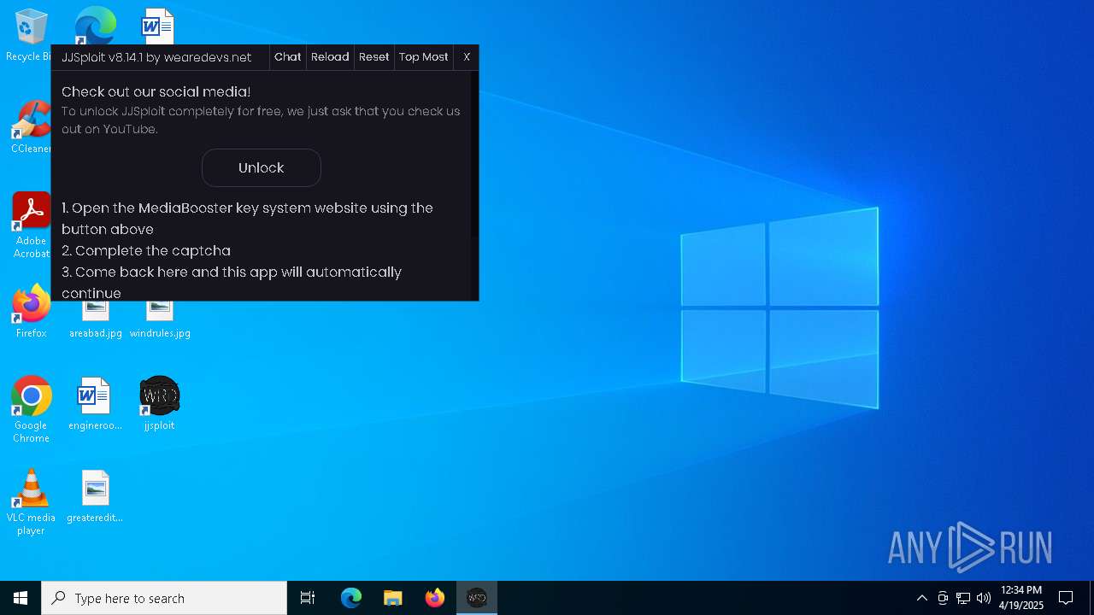Click the Unlock button in JJSploit
1094x615 pixels.
[262, 167]
